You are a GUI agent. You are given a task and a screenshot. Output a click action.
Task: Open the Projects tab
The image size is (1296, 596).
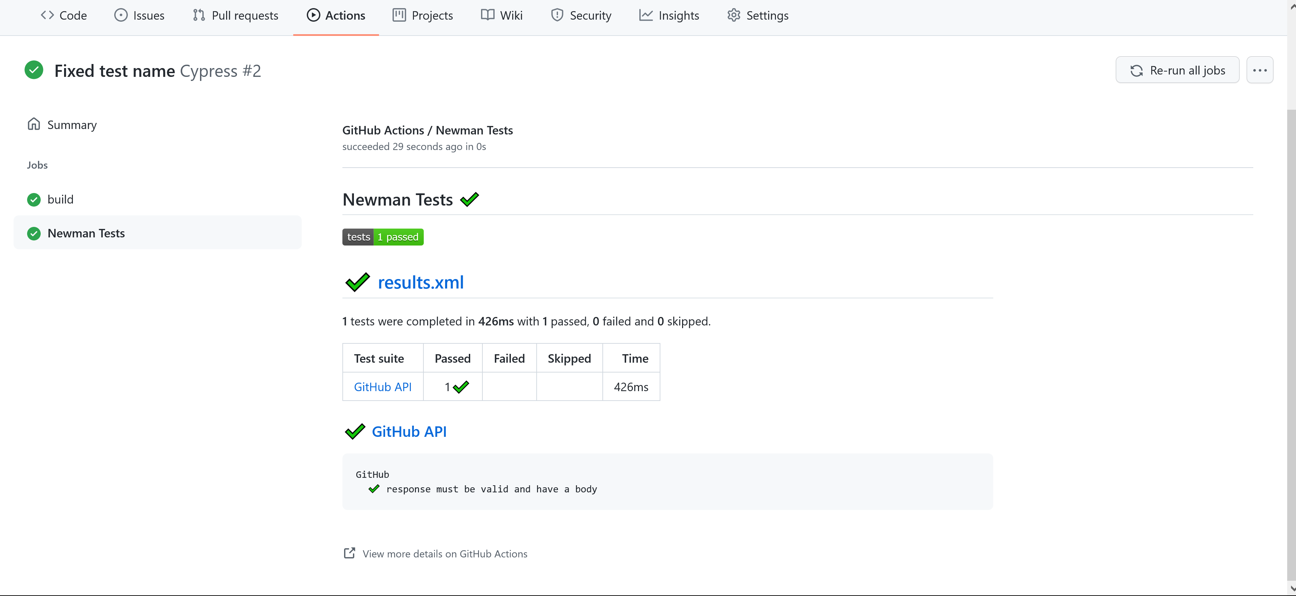pyautogui.click(x=423, y=16)
